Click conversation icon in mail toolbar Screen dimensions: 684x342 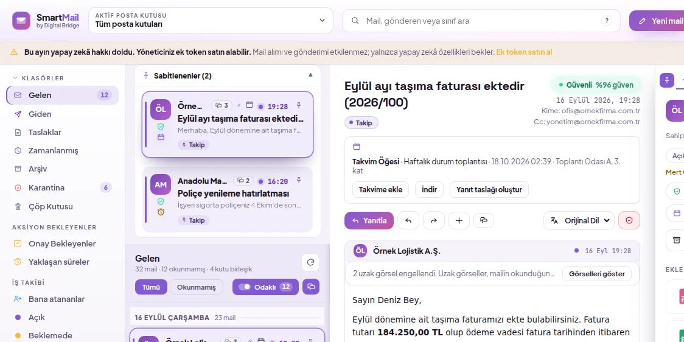click(x=483, y=220)
